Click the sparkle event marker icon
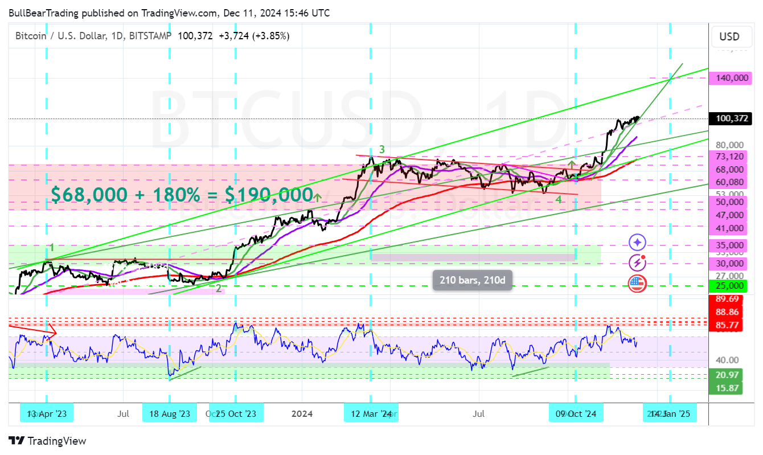 coord(637,243)
